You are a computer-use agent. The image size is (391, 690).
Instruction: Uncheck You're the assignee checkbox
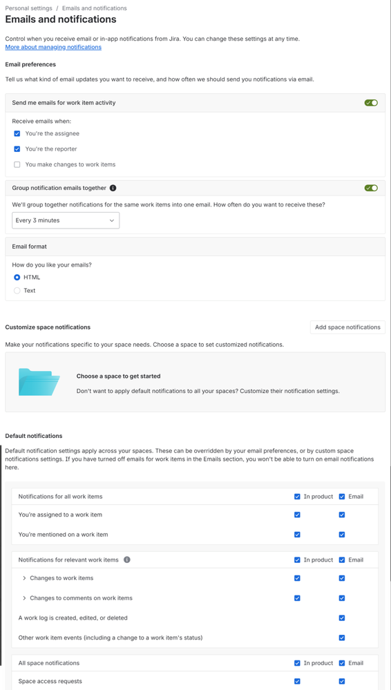pyautogui.click(x=17, y=133)
